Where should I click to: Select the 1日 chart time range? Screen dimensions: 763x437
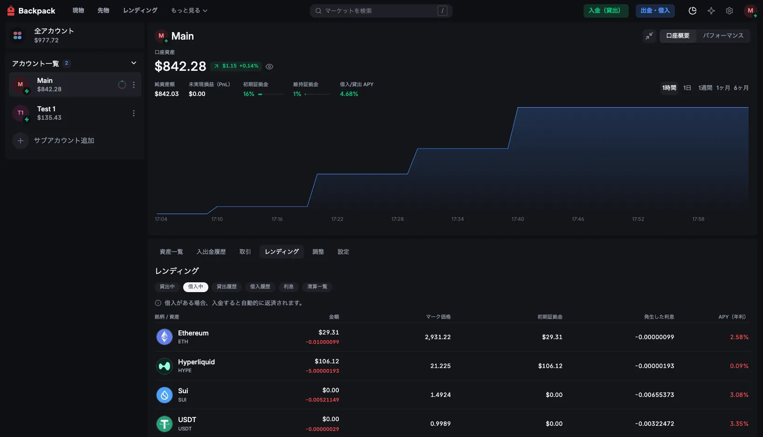click(687, 88)
